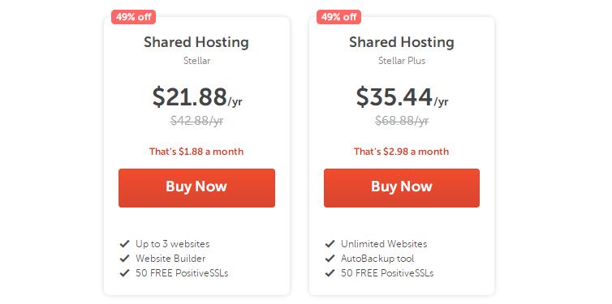Click the Stellar Plus plan subtitle

[x=402, y=61]
